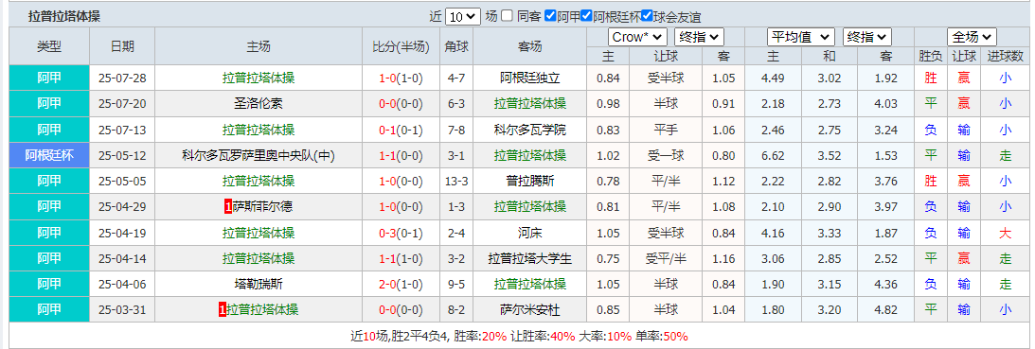Screen dimensions: 1035x349
Task: Click the date 25-03-31
Action: (x=122, y=310)
